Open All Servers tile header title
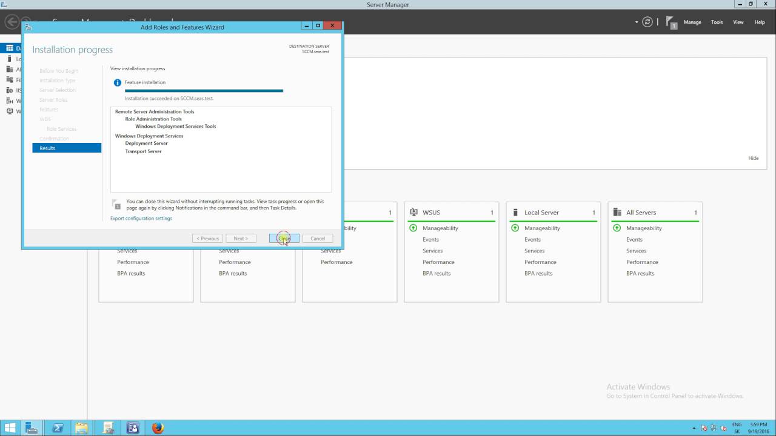Image resolution: width=776 pixels, height=436 pixels. pyautogui.click(x=641, y=213)
